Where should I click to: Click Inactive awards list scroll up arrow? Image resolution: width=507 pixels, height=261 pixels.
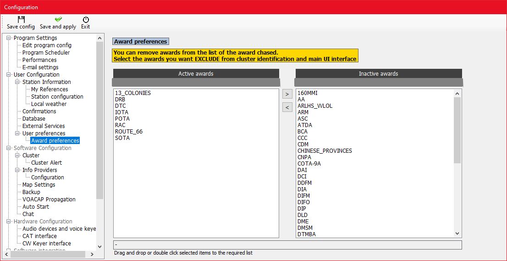[x=457, y=94]
